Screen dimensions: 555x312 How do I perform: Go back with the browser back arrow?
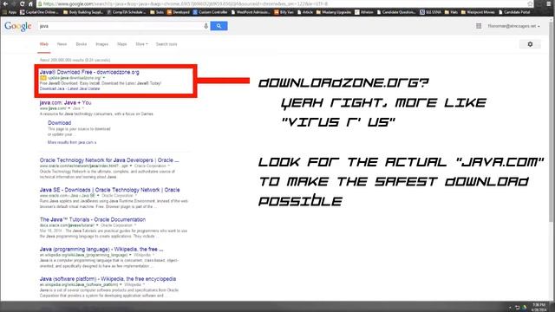[5, 3]
